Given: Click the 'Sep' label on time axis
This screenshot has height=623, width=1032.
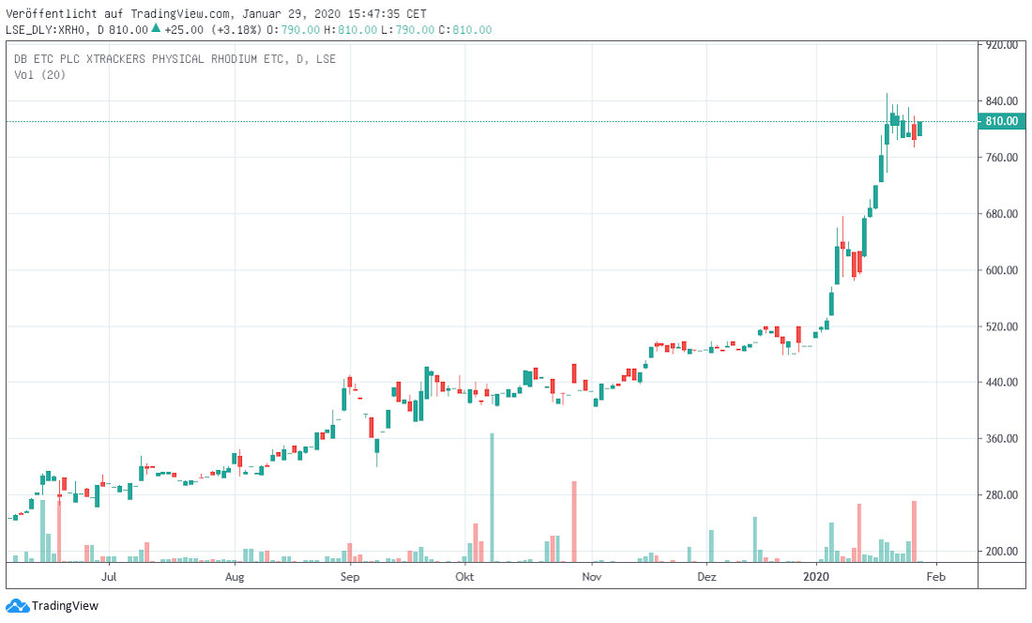Looking at the screenshot, I should (350, 576).
